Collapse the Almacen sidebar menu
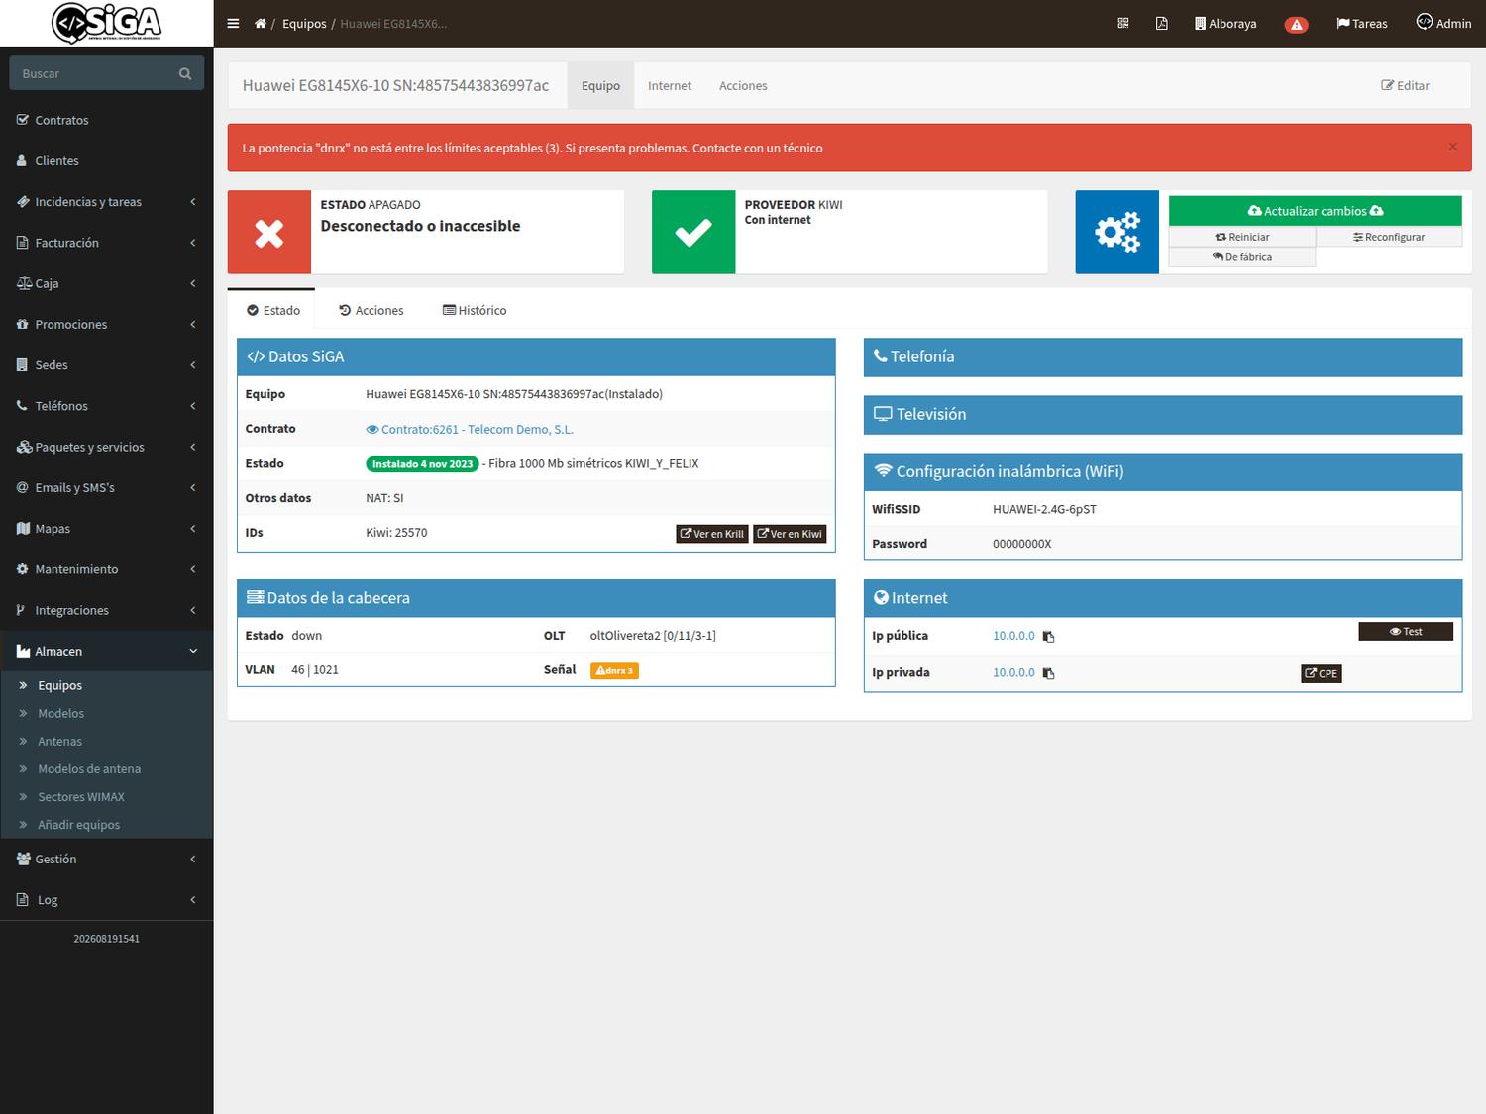This screenshot has height=1114, width=1486. click(x=107, y=651)
